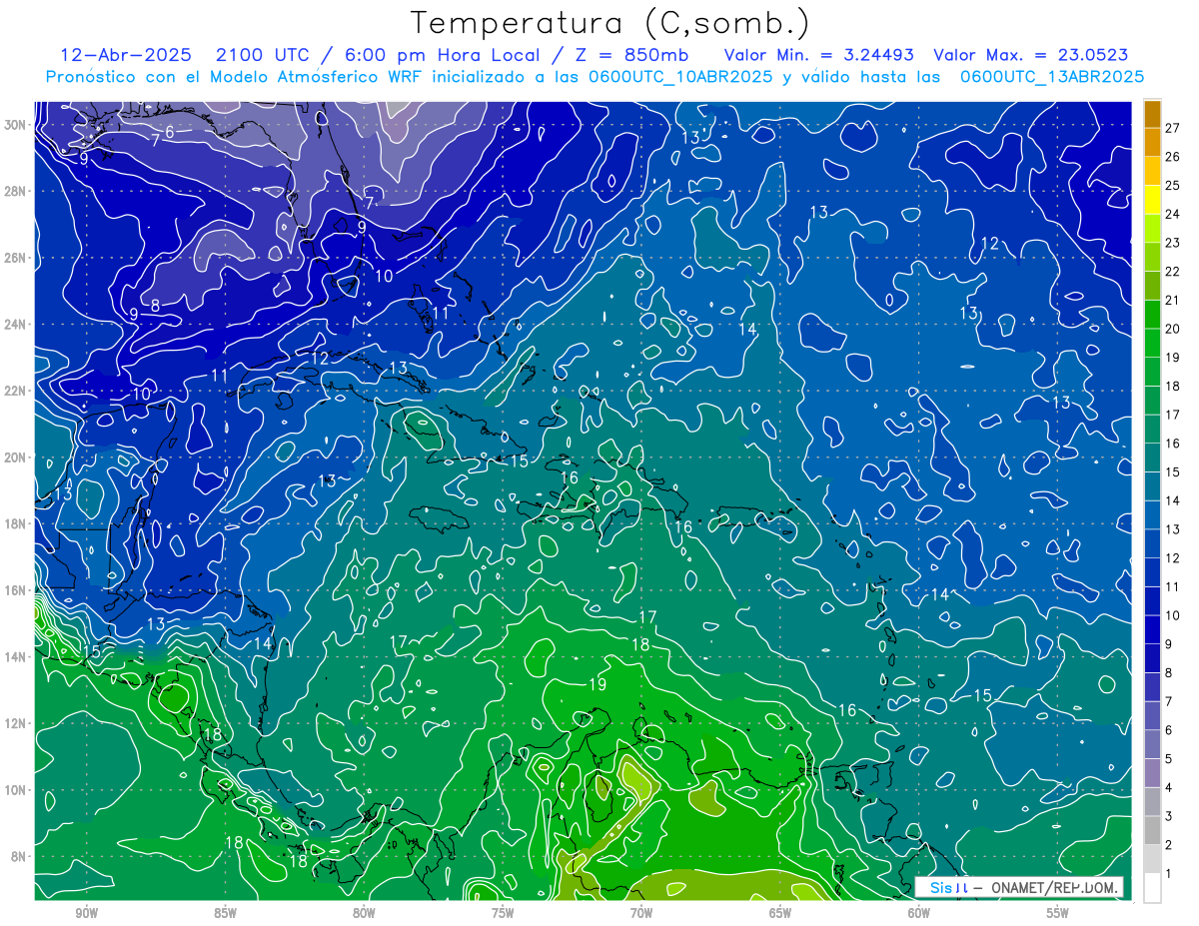Viewport: 1199px width, 926px height.
Task: Click the '6' contour label on the map
Action: 170,132
